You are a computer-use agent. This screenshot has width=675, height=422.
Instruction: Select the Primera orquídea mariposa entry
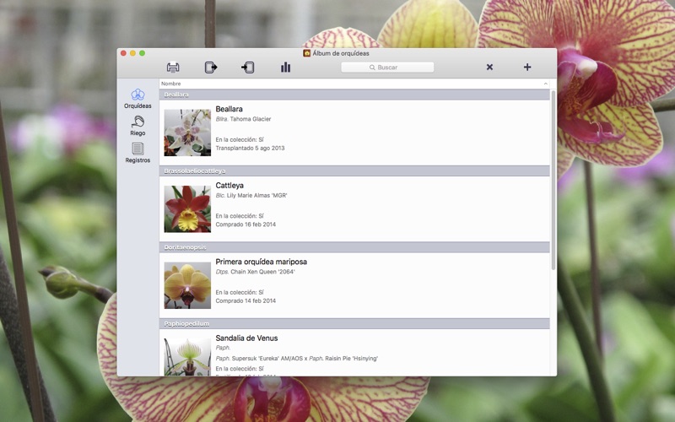coord(261,262)
